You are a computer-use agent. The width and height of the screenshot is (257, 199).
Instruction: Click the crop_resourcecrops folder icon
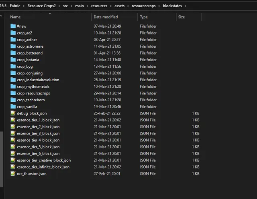point(13,93)
